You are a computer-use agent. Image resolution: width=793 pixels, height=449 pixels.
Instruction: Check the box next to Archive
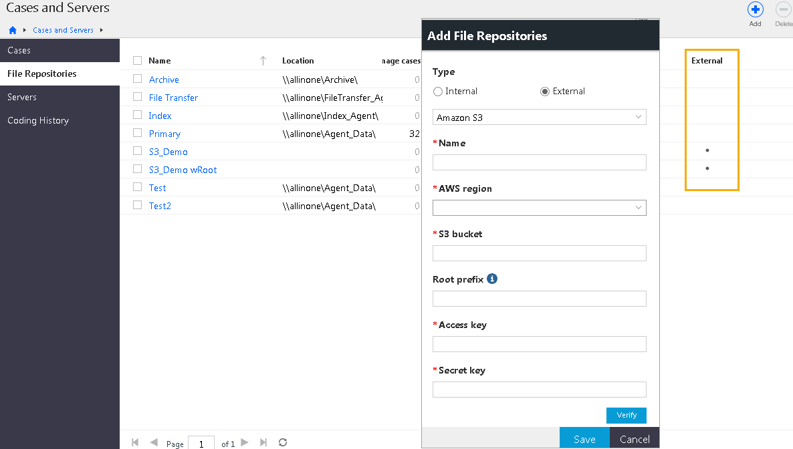pos(137,79)
